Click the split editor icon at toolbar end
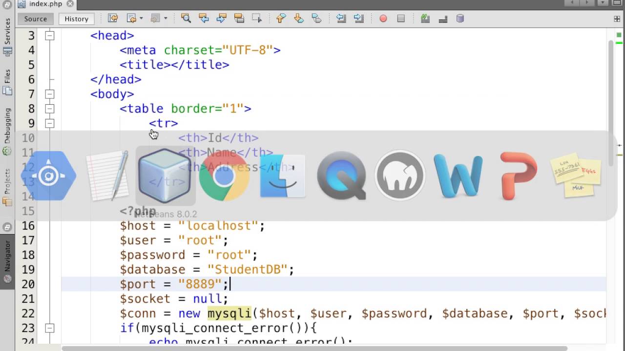Screen dimensions: 625x351 (x=617, y=19)
